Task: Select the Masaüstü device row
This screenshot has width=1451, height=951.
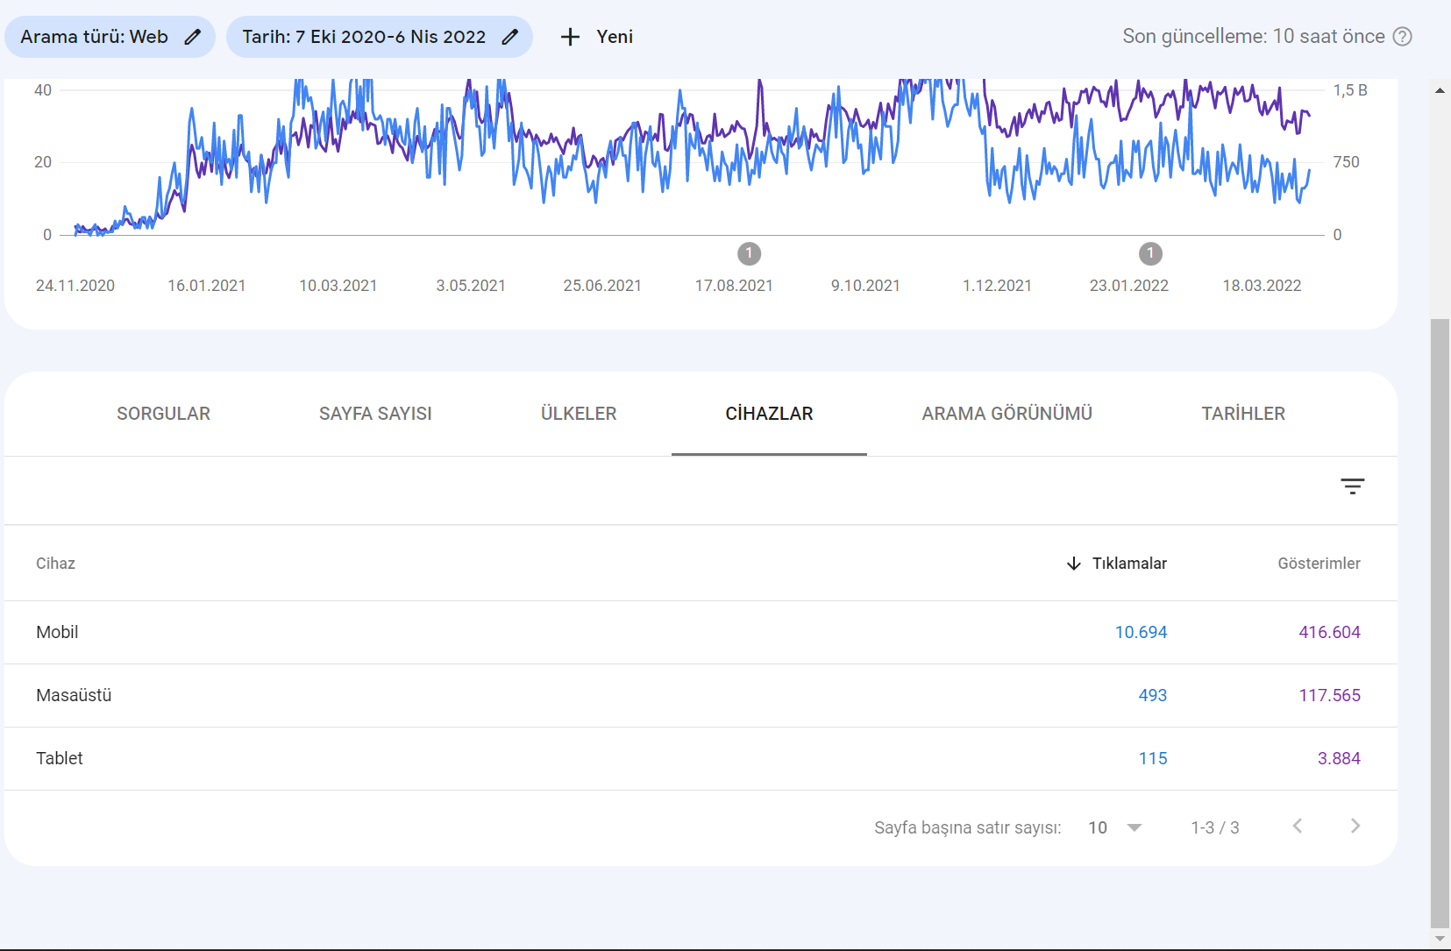Action: (x=701, y=695)
